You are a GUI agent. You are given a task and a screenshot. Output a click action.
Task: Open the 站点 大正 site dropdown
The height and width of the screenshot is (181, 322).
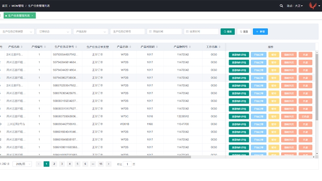point(299,6)
